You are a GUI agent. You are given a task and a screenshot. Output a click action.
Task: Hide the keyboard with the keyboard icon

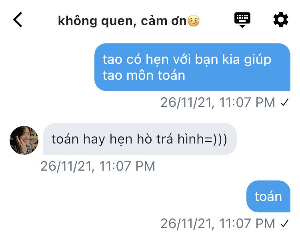point(242,20)
